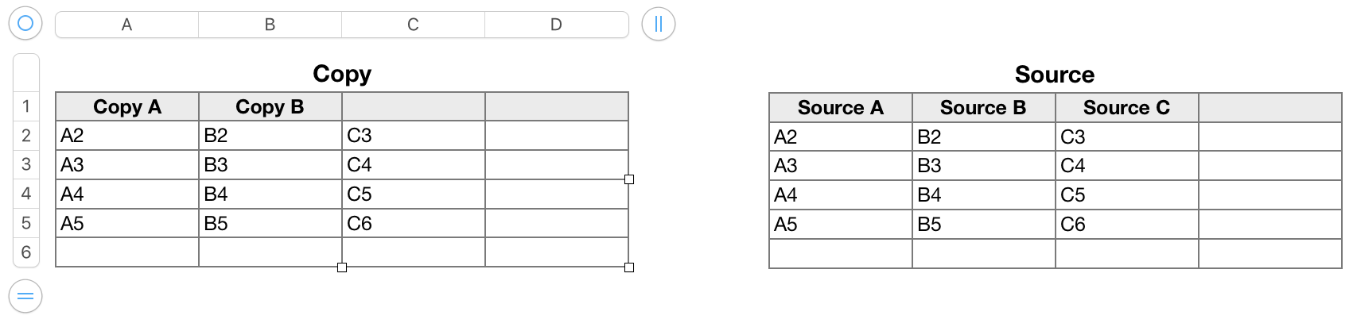Viewport: 1357px width, 327px height.
Task: Select row 1 header
Action: click(26, 106)
